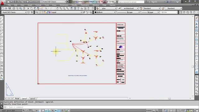Screen dimensions: 199x112
Task: Select the Fillet tool in Modify toolbar
Action: click(x=197, y=66)
